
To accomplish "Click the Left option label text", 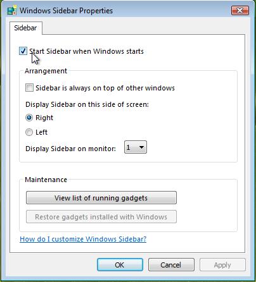I will [x=41, y=132].
